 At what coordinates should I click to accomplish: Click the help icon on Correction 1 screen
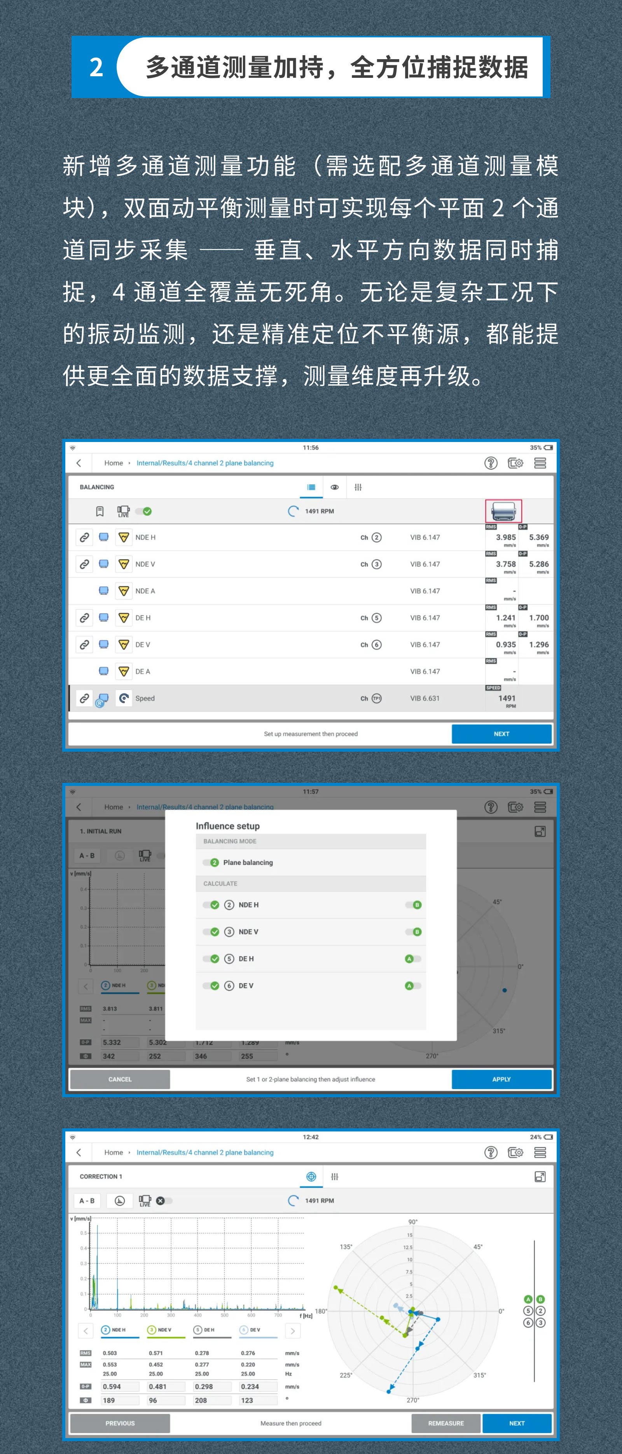491,1152
